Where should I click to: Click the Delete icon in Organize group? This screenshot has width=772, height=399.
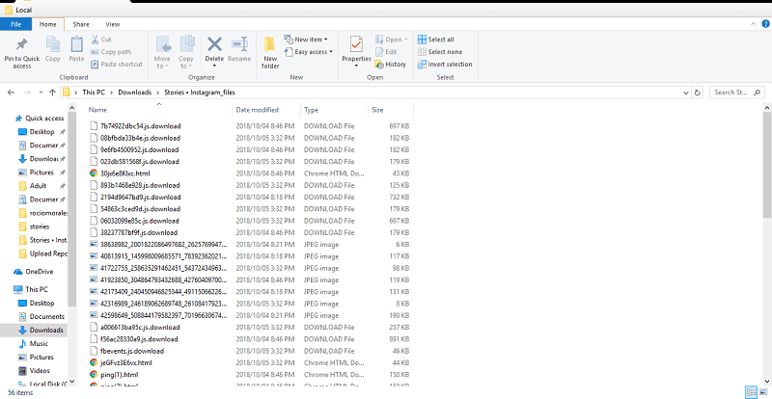214,44
